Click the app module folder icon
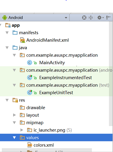The image size is (113, 152). pyautogui.click(x=8, y=25)
